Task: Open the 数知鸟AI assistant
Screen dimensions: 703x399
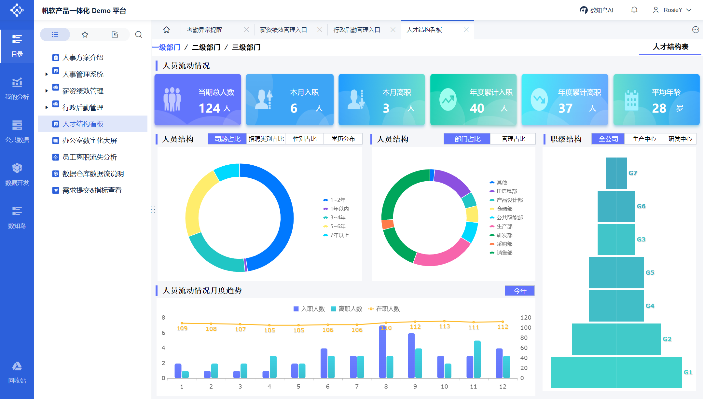Action: pyautogui.click(x=597, y=10)
